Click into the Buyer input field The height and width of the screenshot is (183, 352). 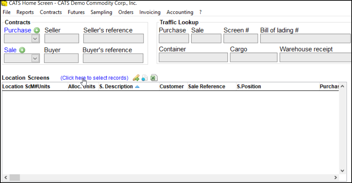point(61,58)
